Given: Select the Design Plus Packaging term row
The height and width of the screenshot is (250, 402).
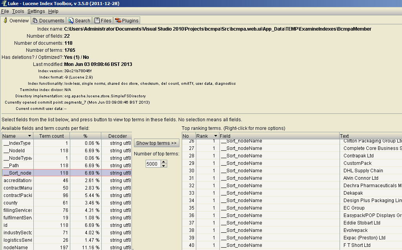Looking at the screenshot, I should (x=292, y=200).
